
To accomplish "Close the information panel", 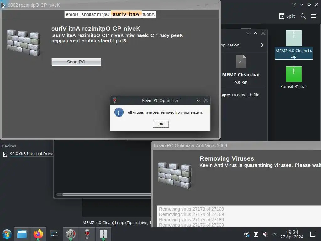I will (263, 33).
